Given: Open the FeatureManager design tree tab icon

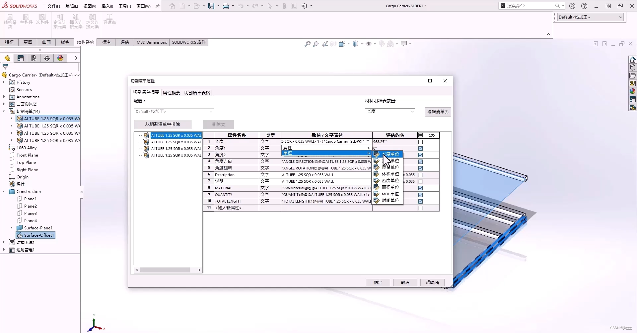Looking at the screenshot, I should coord(7,58).
